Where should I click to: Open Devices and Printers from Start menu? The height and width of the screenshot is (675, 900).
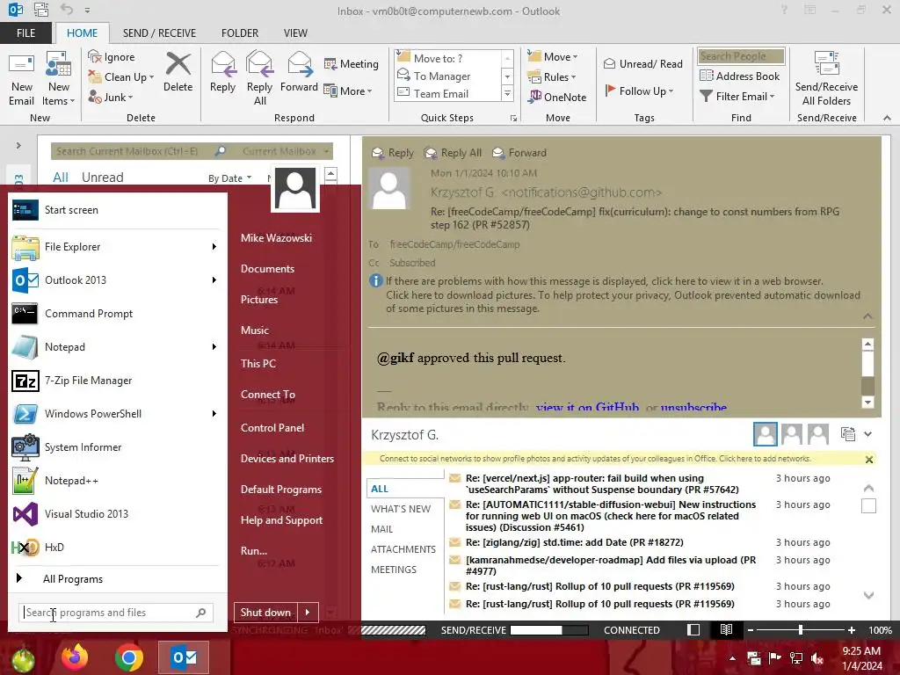pyautogui.click(x=287, y=459)
